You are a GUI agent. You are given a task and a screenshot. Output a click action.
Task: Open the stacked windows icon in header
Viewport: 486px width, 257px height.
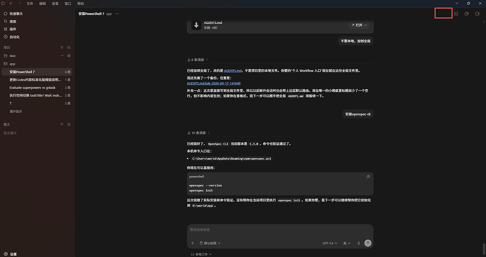tap(467, 14)
